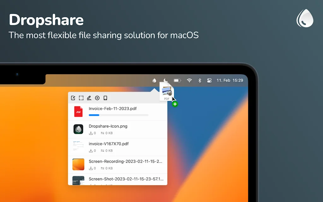This screenshot has width=323, height=202.
Task: Click the transfer size icon for invoice-V167X70.pdf
Action: [103, 151]
